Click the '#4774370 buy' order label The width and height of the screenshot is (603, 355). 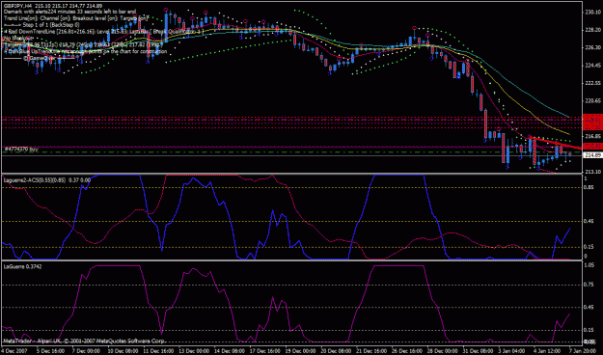[21, 149]
